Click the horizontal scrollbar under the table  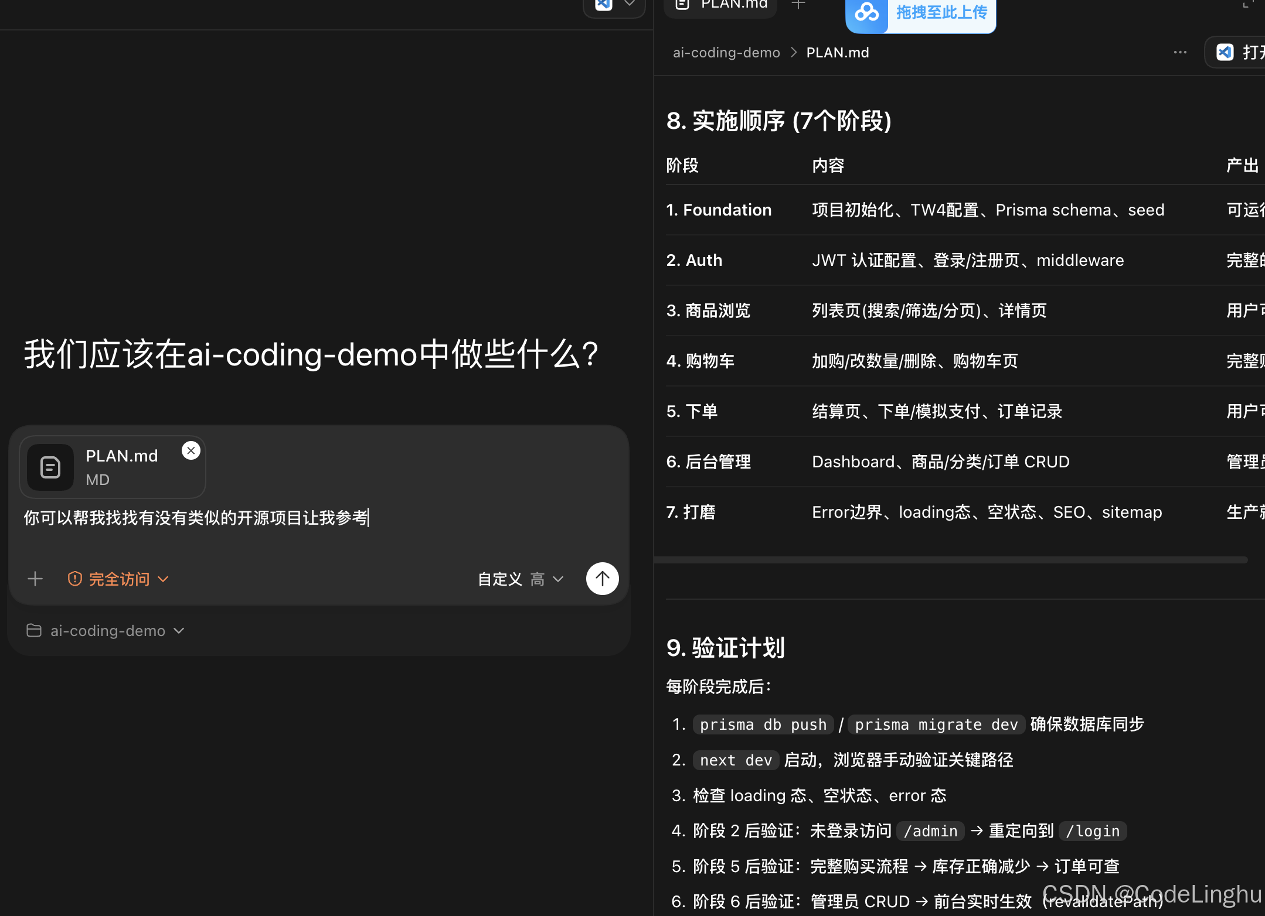click(951, 560)
